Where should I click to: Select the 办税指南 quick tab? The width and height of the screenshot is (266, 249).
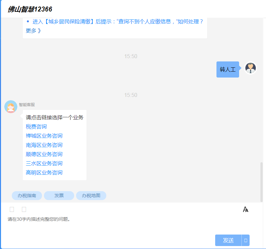pos(27,196)
